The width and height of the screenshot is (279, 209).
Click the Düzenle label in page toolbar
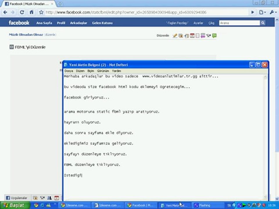[x=163, y=35]
